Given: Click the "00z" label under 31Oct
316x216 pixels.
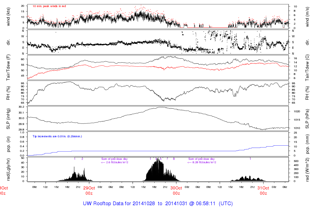Looking at the screenshot, I should click(263, 193).
